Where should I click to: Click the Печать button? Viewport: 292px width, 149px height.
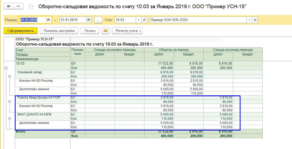(90, 31)
